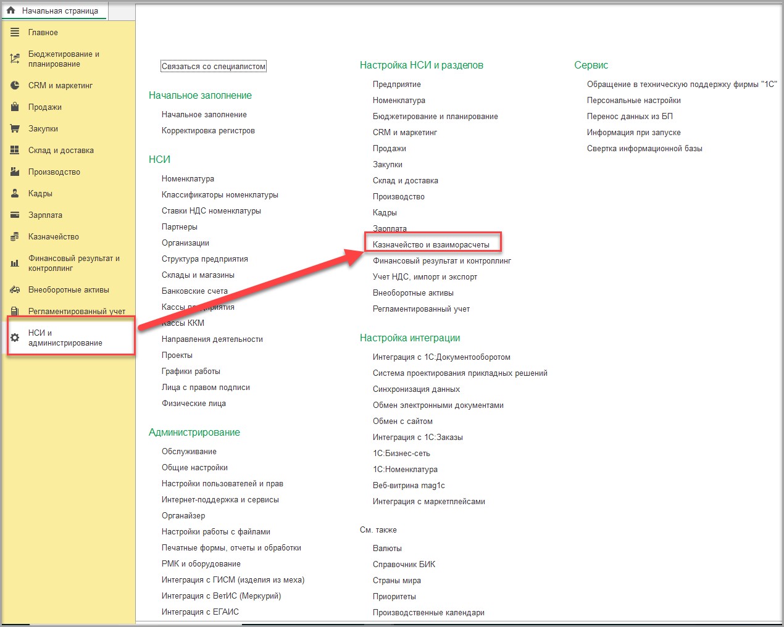This screenshot has height=627, width=784.
Task: Open Номенклатура under НСИ heading
Action: pyautogui.click(x=188, y=178)
